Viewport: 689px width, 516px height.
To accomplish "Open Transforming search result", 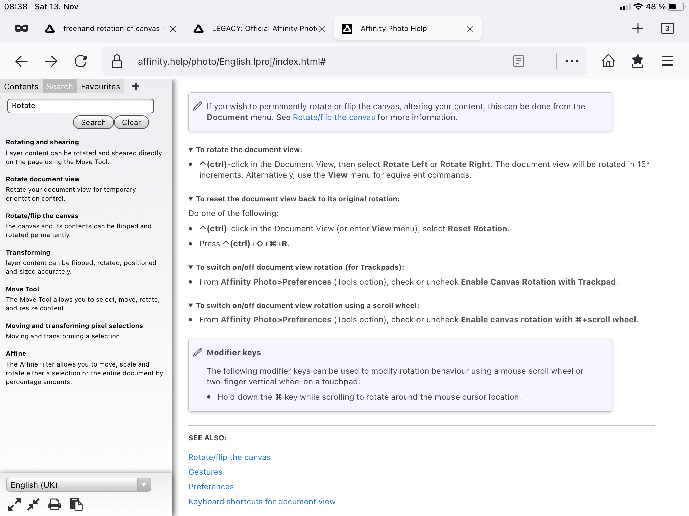I will (28, 252).
